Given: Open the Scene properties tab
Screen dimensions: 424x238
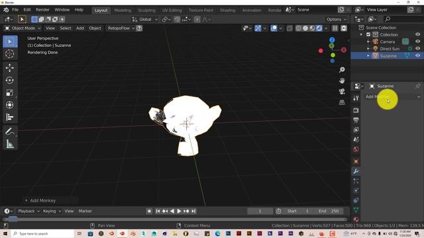Looking at the screenshot, I should [356, 139].
